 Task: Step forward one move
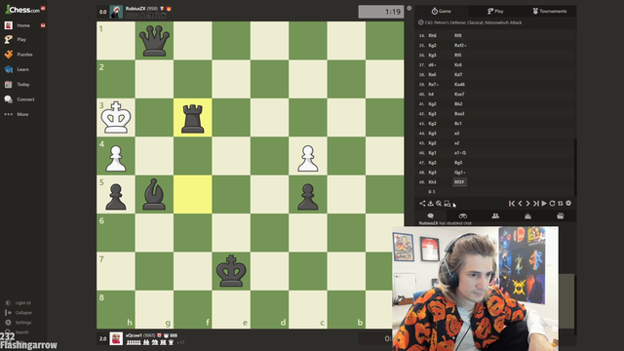pos(527,204)
